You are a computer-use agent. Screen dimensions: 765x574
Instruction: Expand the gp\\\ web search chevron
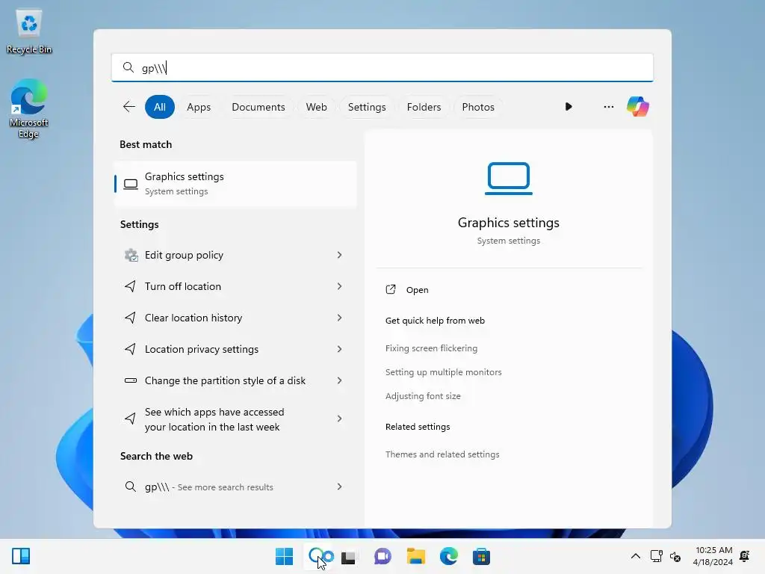pos(339,487)
